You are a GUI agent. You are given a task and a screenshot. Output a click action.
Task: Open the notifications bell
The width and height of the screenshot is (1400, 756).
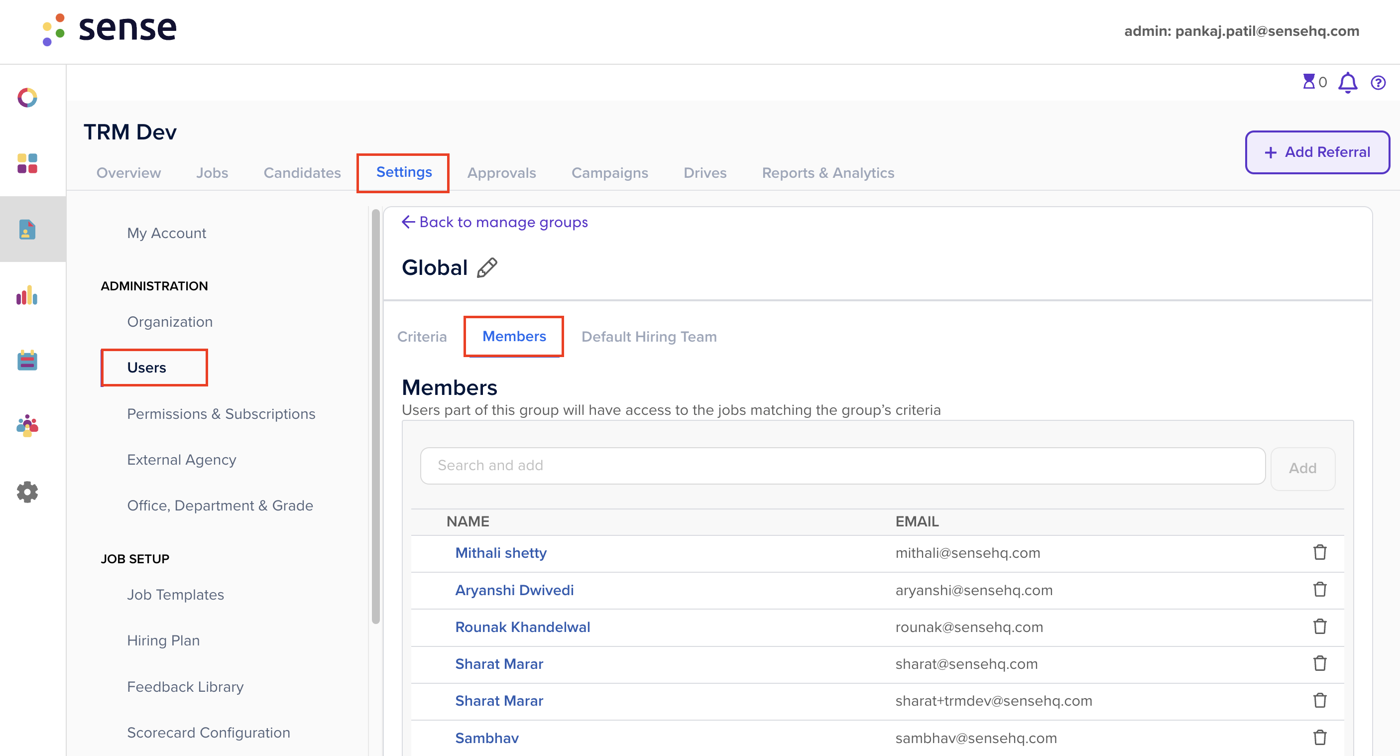tap(1348, 83)
